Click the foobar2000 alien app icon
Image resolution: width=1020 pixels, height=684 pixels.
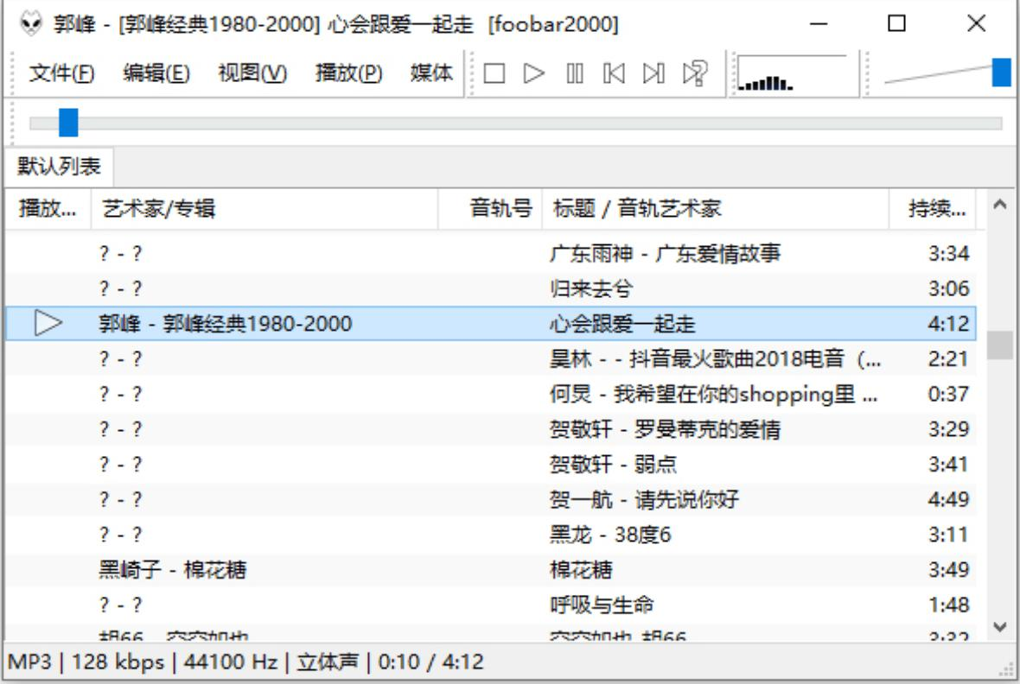coord(30,24)
